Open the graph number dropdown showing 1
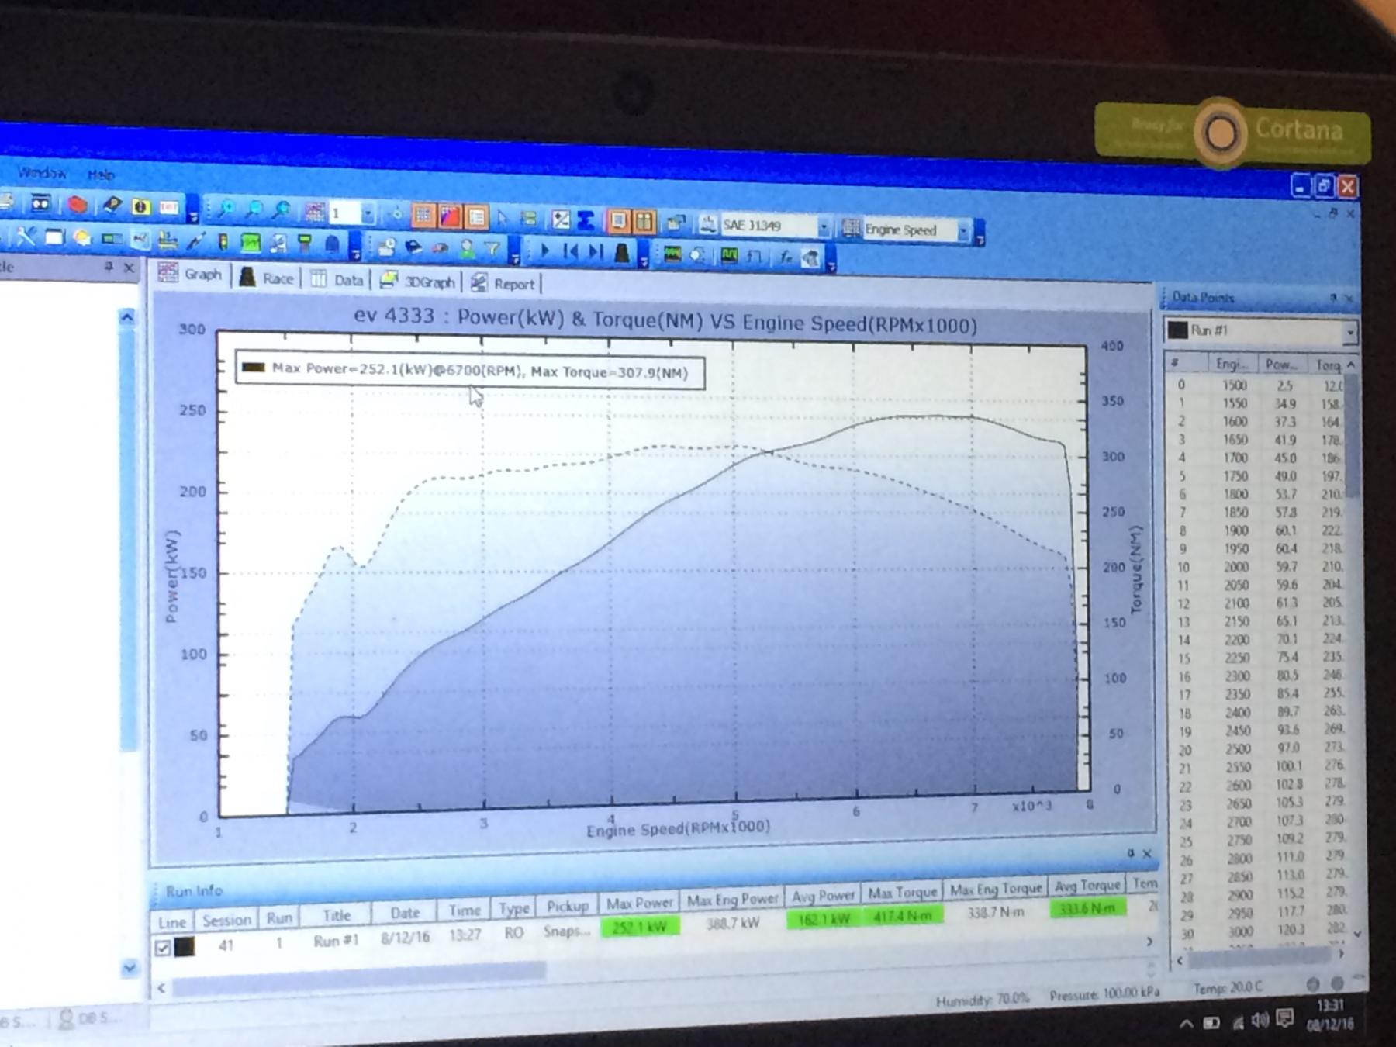 coord(368,213)
